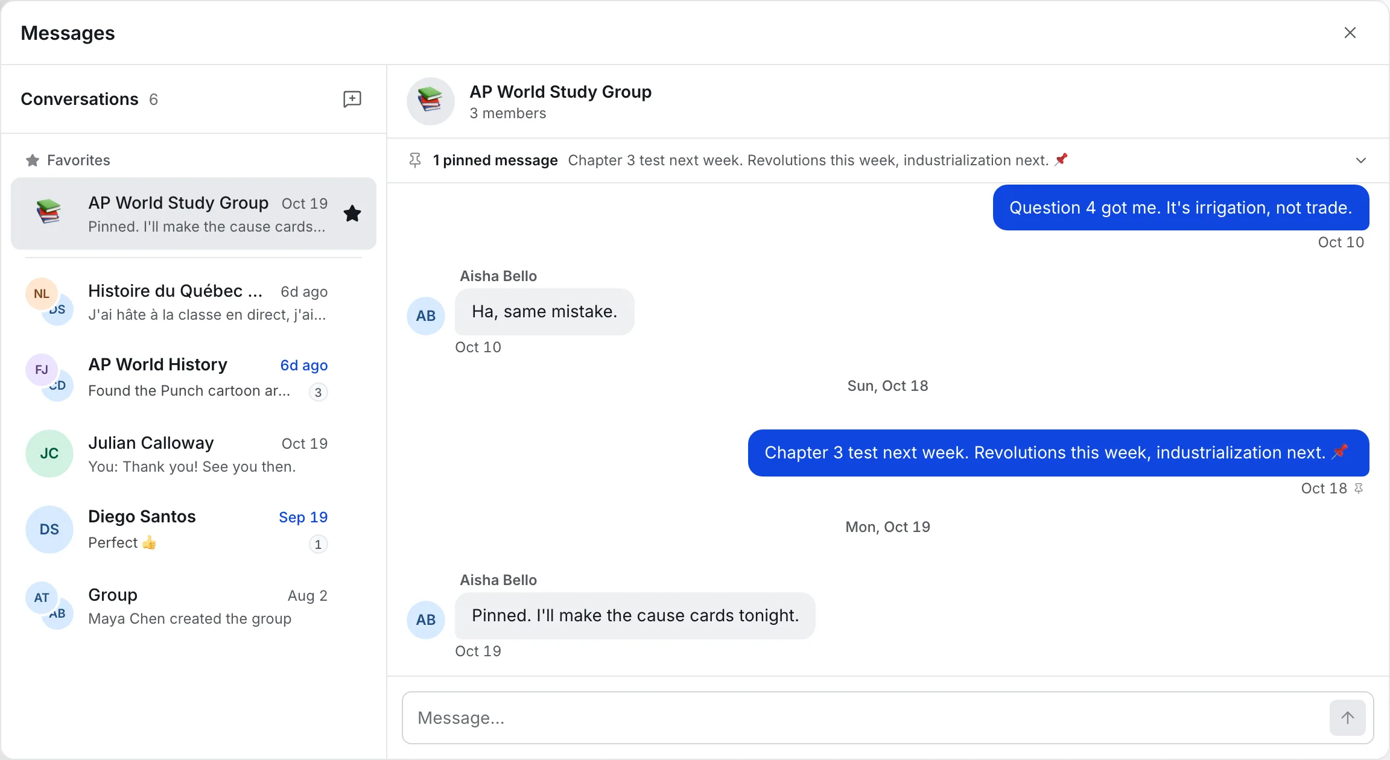Click the Conversations heading
This screenshot has height=760, width=1390.
tap(80, 99)
